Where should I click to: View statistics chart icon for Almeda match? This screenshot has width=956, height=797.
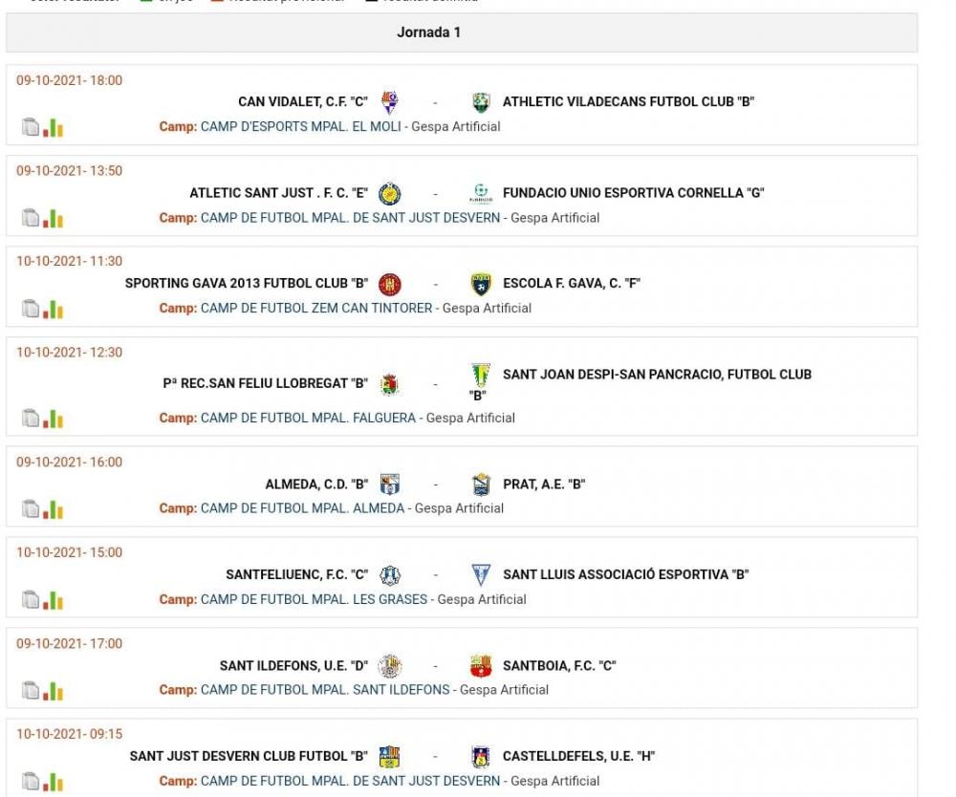(53, 509)
